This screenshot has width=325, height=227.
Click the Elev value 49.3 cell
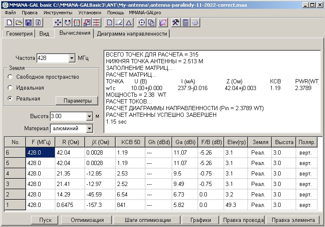point(236,205)
